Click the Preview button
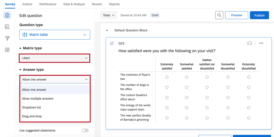Viewport: 274px width, 137px height. tap(236, 15)
